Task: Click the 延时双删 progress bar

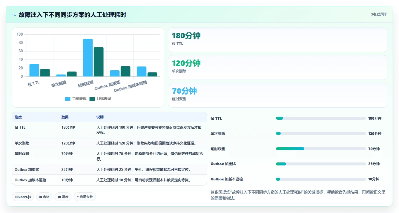Action: (x=321, y=149)
